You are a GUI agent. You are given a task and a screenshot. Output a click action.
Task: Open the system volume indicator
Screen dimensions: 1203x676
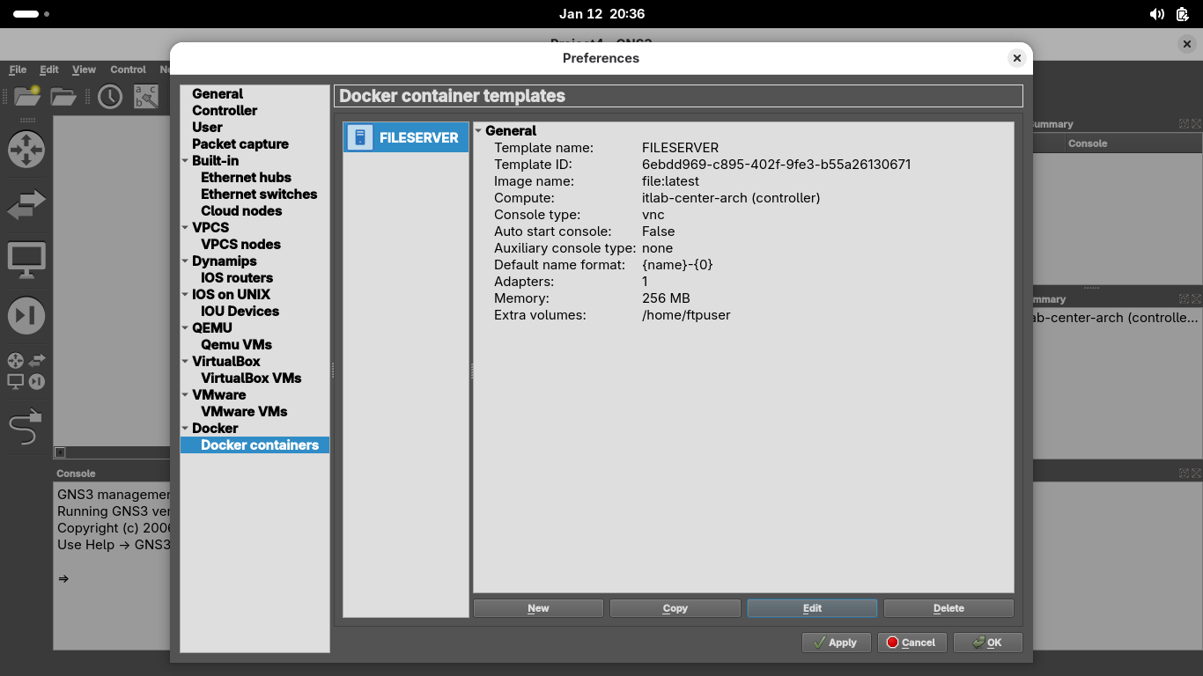pyautogui.click(x=1157, y=14)
